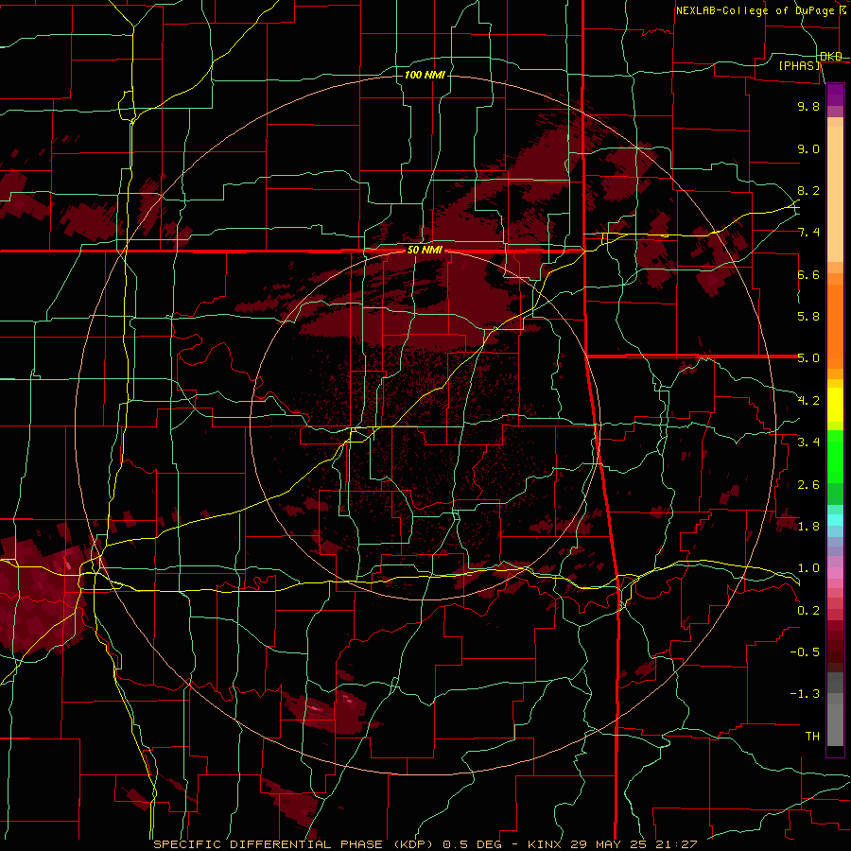
Task: Pick the cyan segment of the color bar
Action: click(x=835, y=520)
